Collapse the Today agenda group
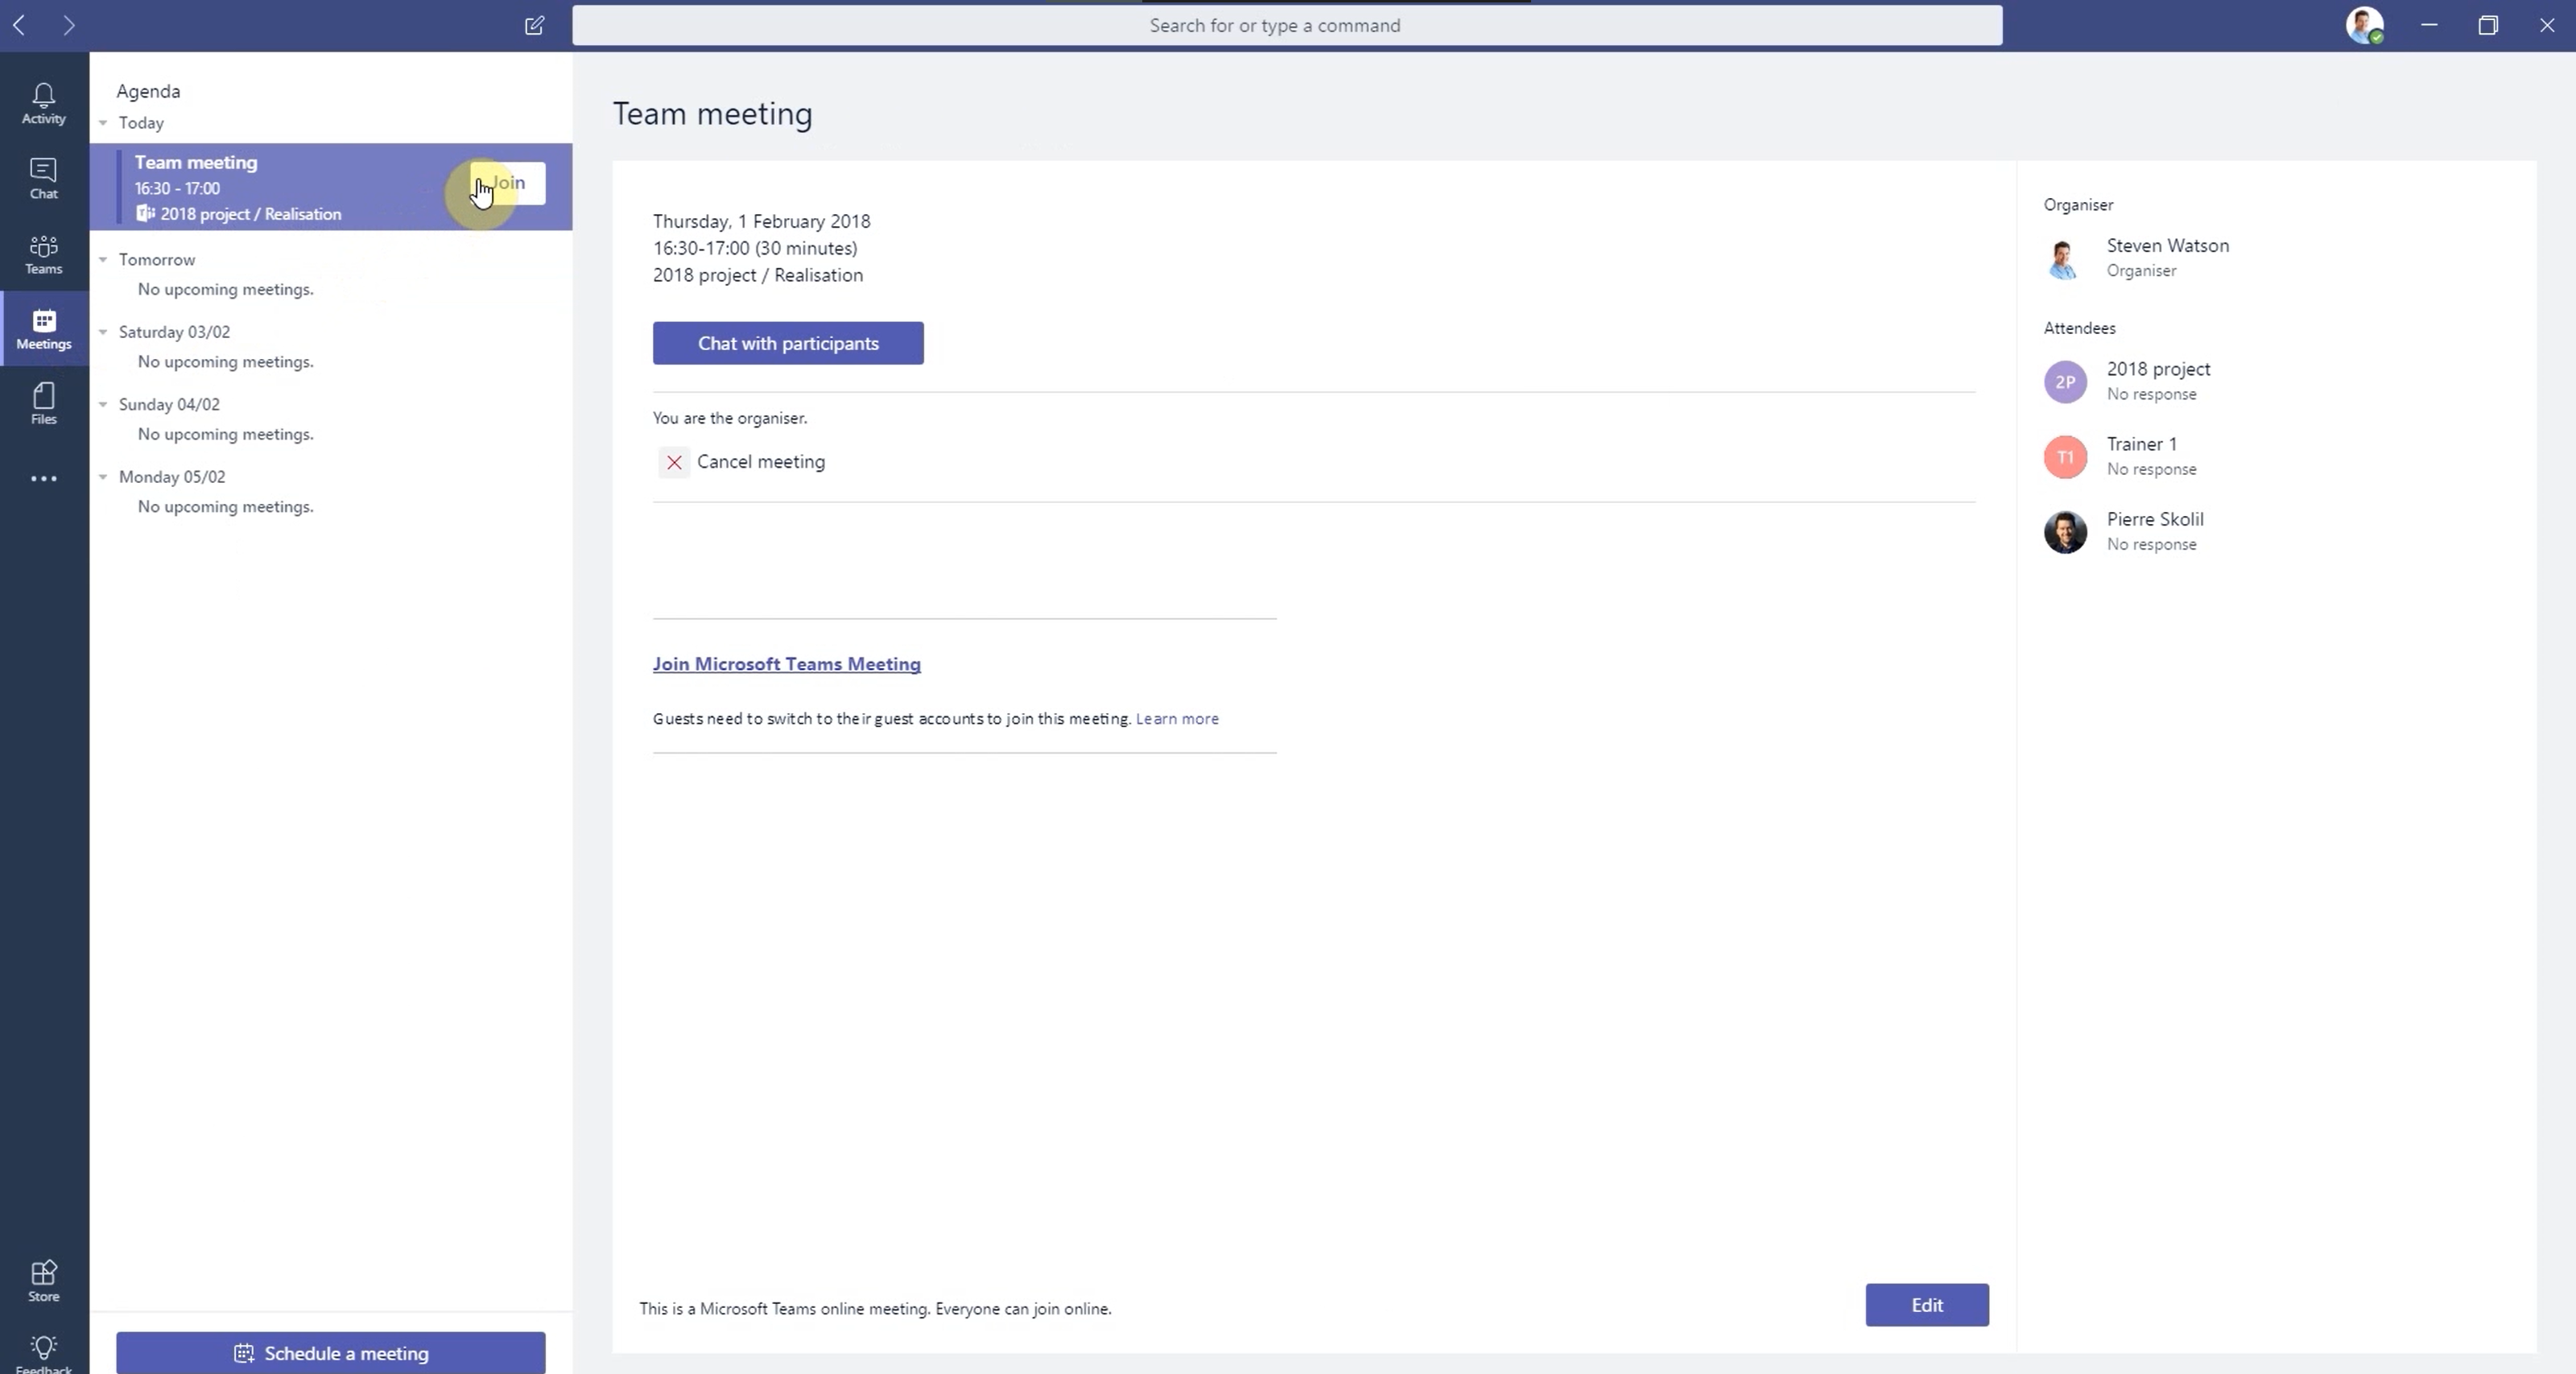The height and width of the screenshot is (1374, 2576). (x=103, y=123)
